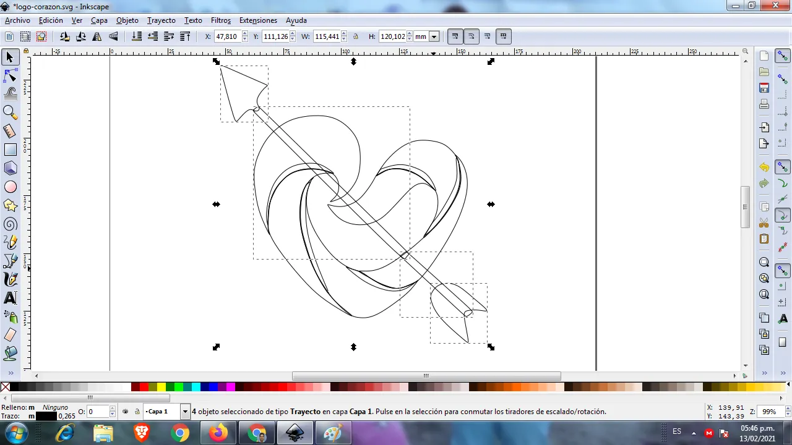Select the Text tool
This screenshot has width=792, height=445.
coord(10,298)
